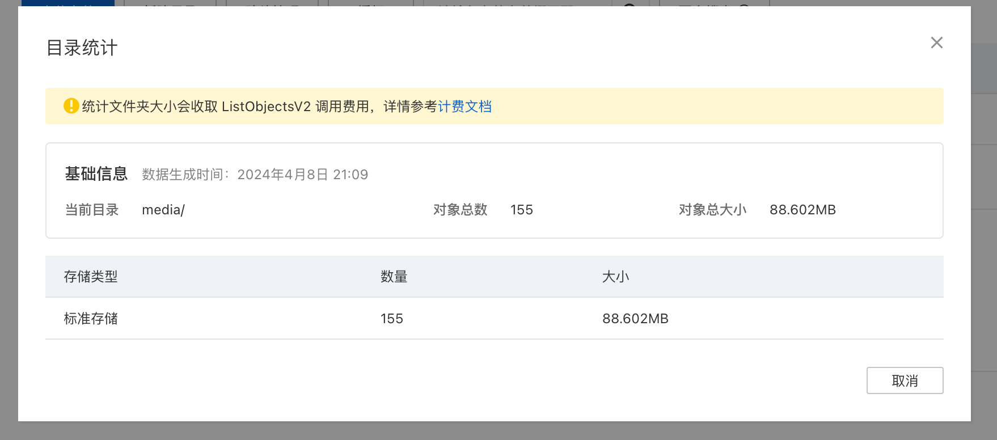Open the 计费文档 billing documentation link

[x=465, y=106]
